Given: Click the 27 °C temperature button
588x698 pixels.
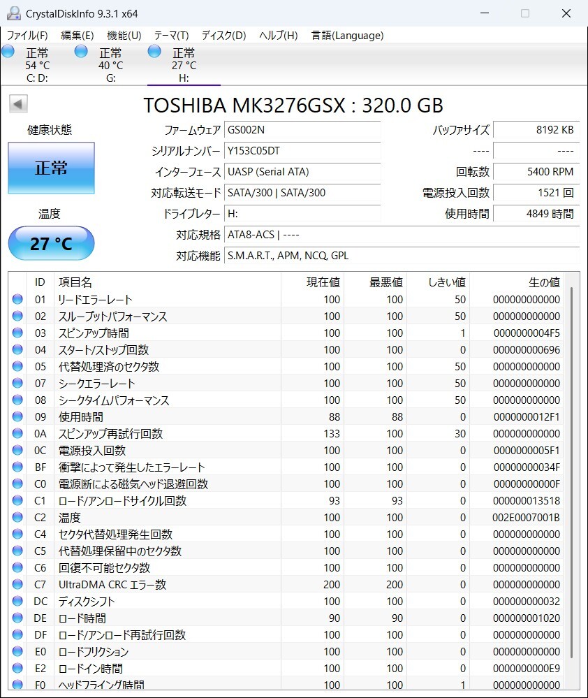Looking at the screenshot, I should point(51,243).
